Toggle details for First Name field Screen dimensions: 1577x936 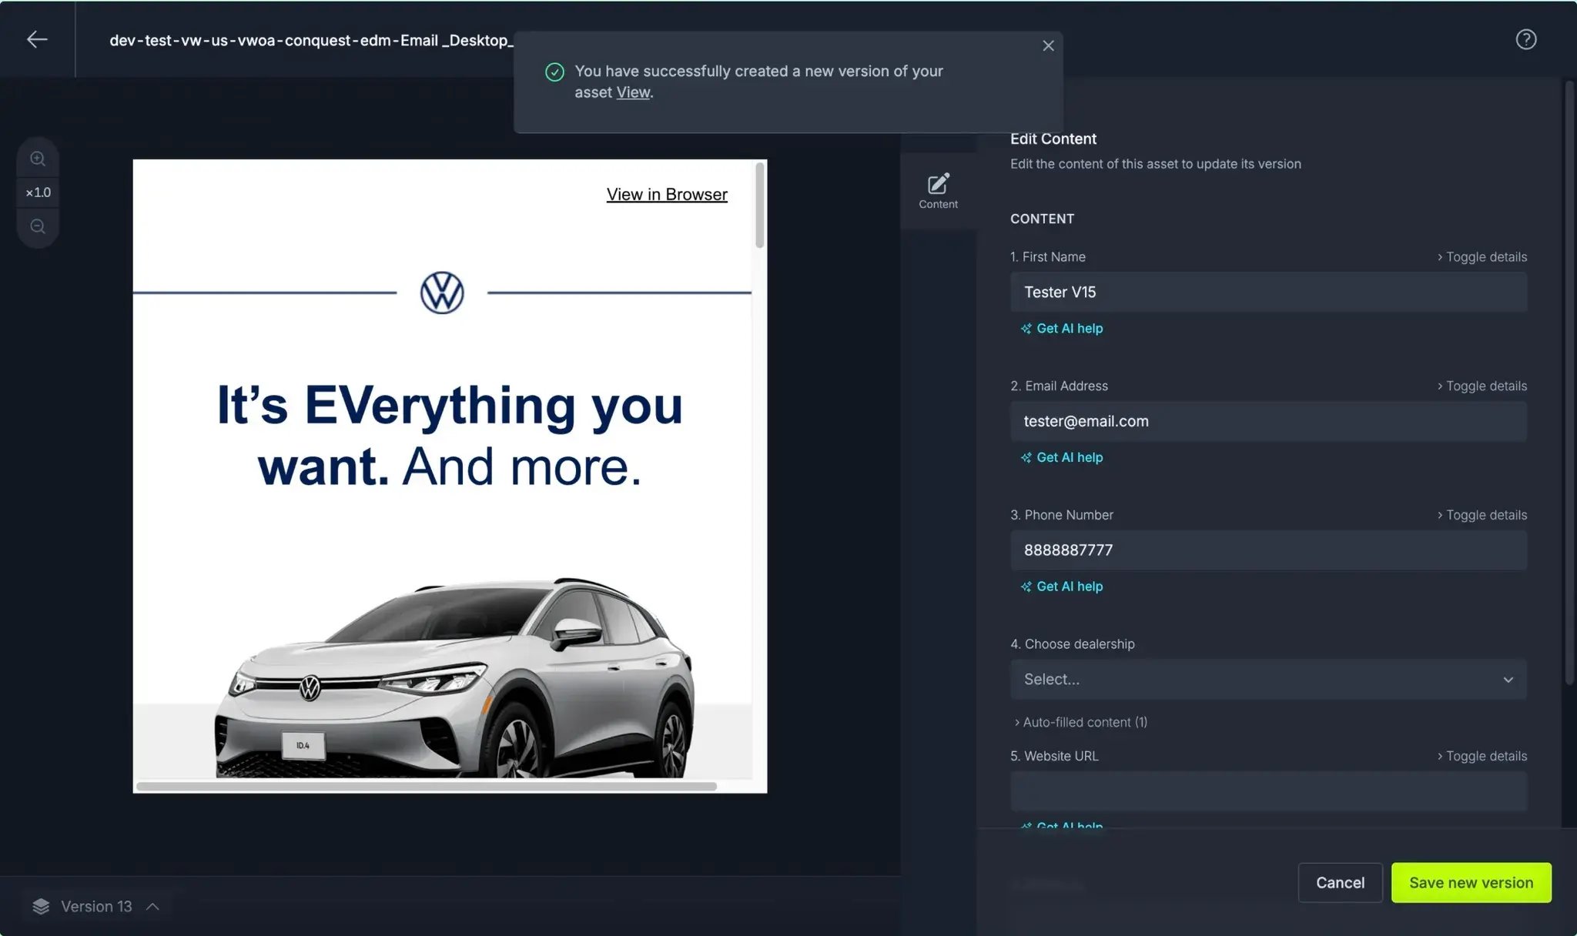click(1482, 257)
